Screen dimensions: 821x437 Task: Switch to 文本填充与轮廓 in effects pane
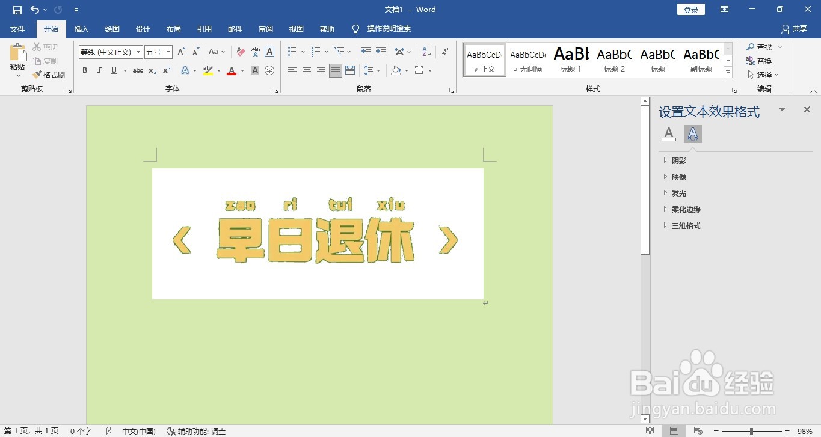point(668,134)
